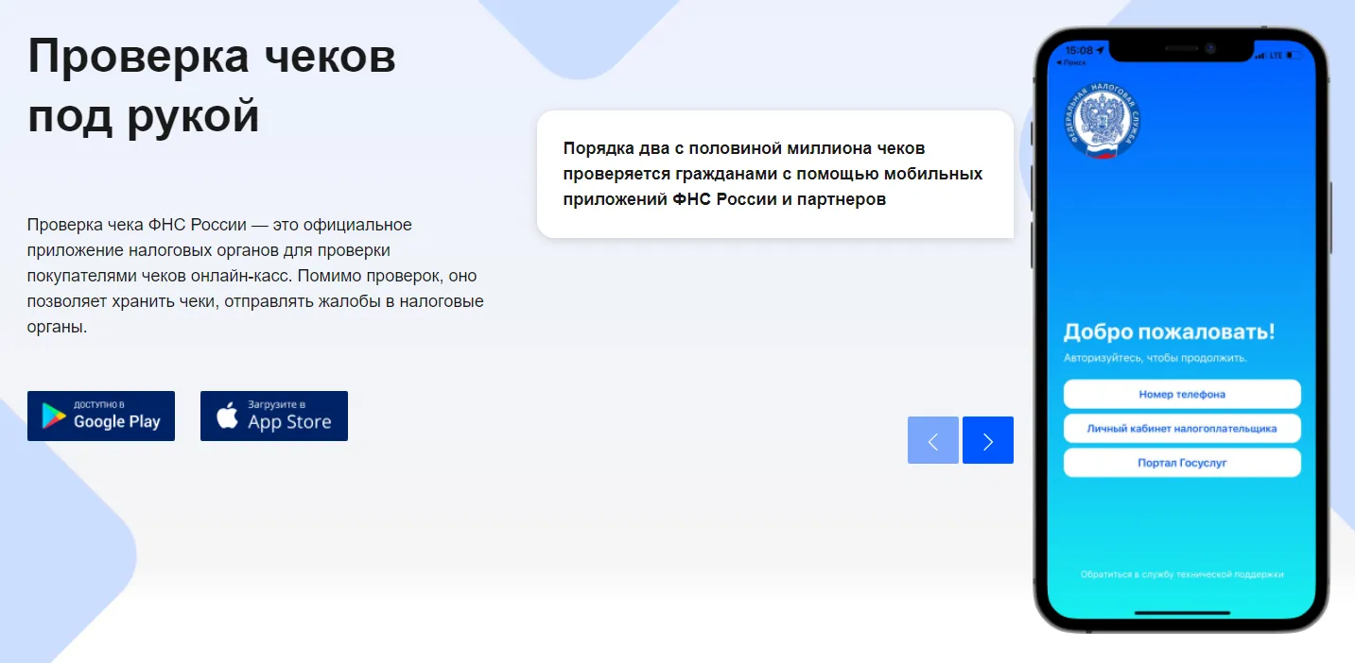Click the info card about 2.5 million receipts

[774, 174]
